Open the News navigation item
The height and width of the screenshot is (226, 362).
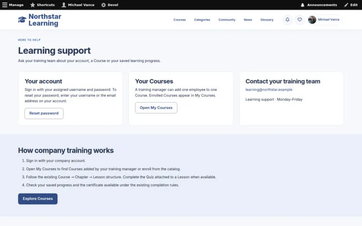click(x=248, y=20)
